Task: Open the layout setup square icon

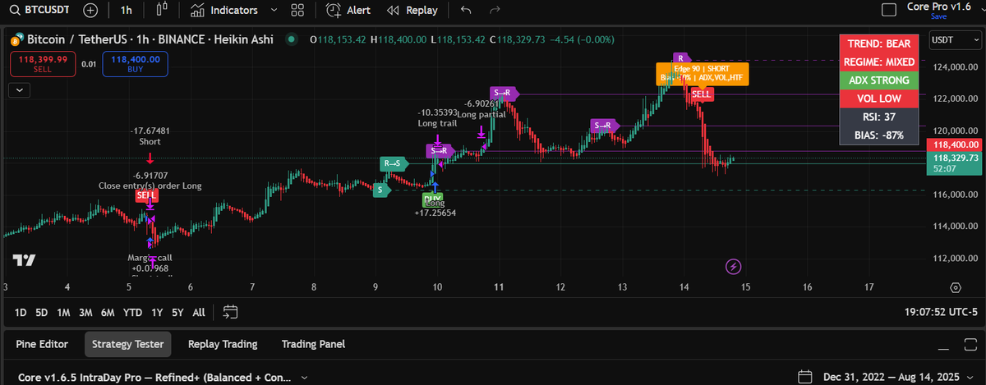Action: point(887,11)
